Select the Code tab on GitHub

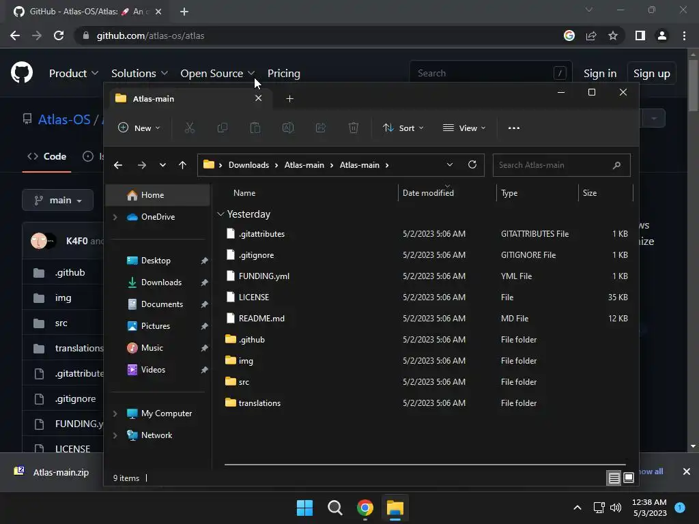point(47,156)
